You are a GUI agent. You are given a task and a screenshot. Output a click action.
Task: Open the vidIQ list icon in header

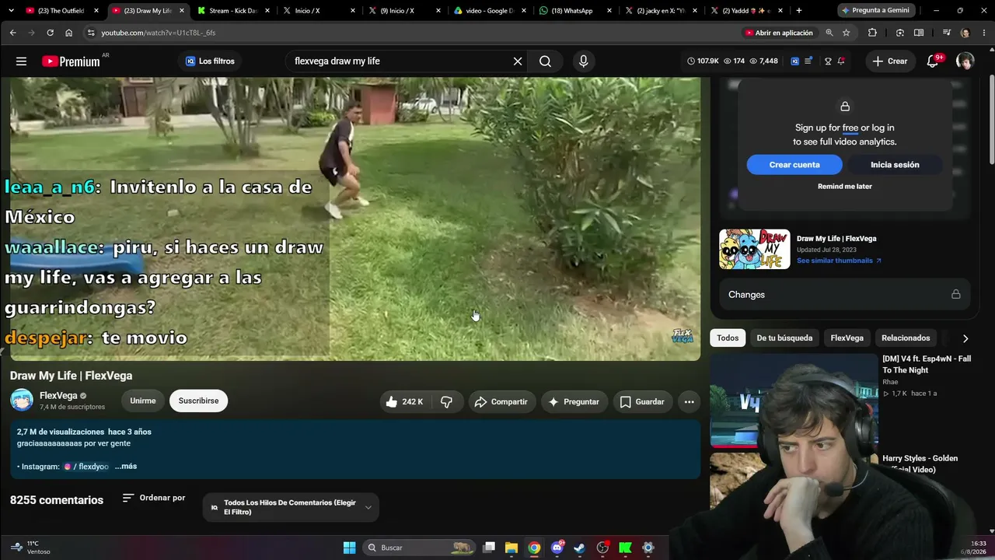point(808,61)
